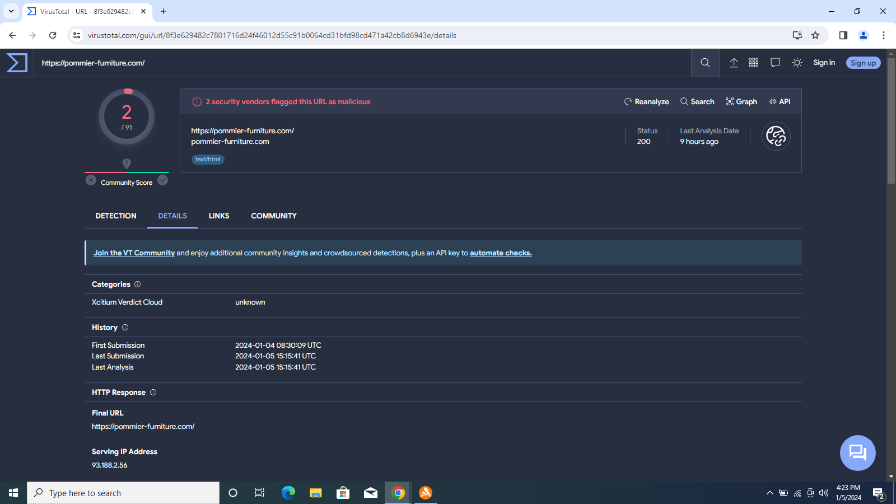Click the URL search field in VirusTotal header
896x504 pixels.
362,63
